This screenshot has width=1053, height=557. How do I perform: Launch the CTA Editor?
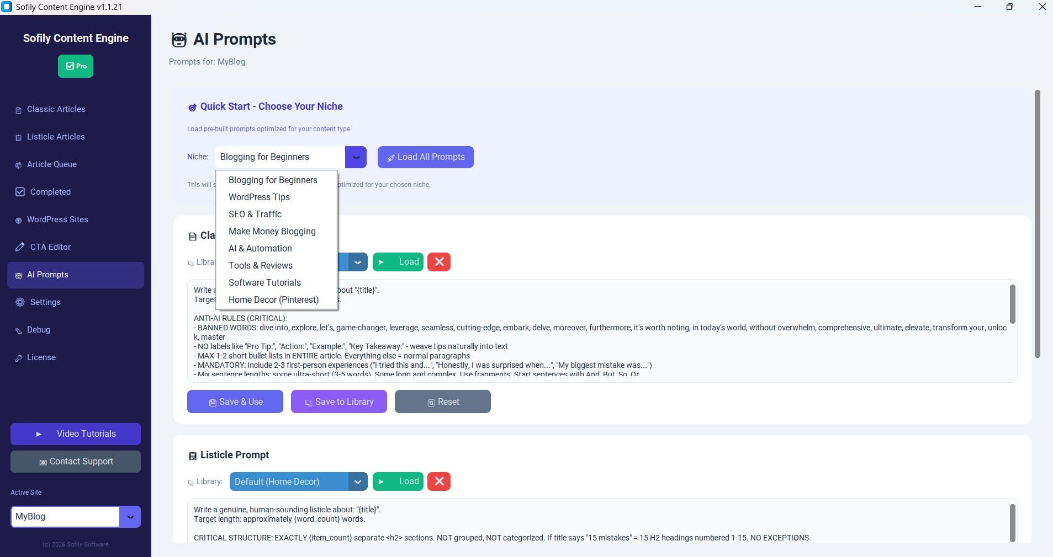tap(49, 247)
